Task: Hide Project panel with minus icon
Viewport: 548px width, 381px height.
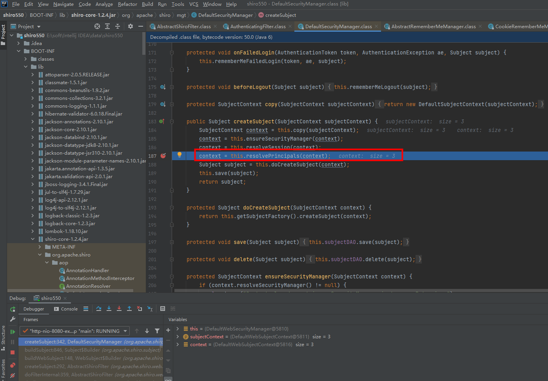Action: click(x=141, y=26)
